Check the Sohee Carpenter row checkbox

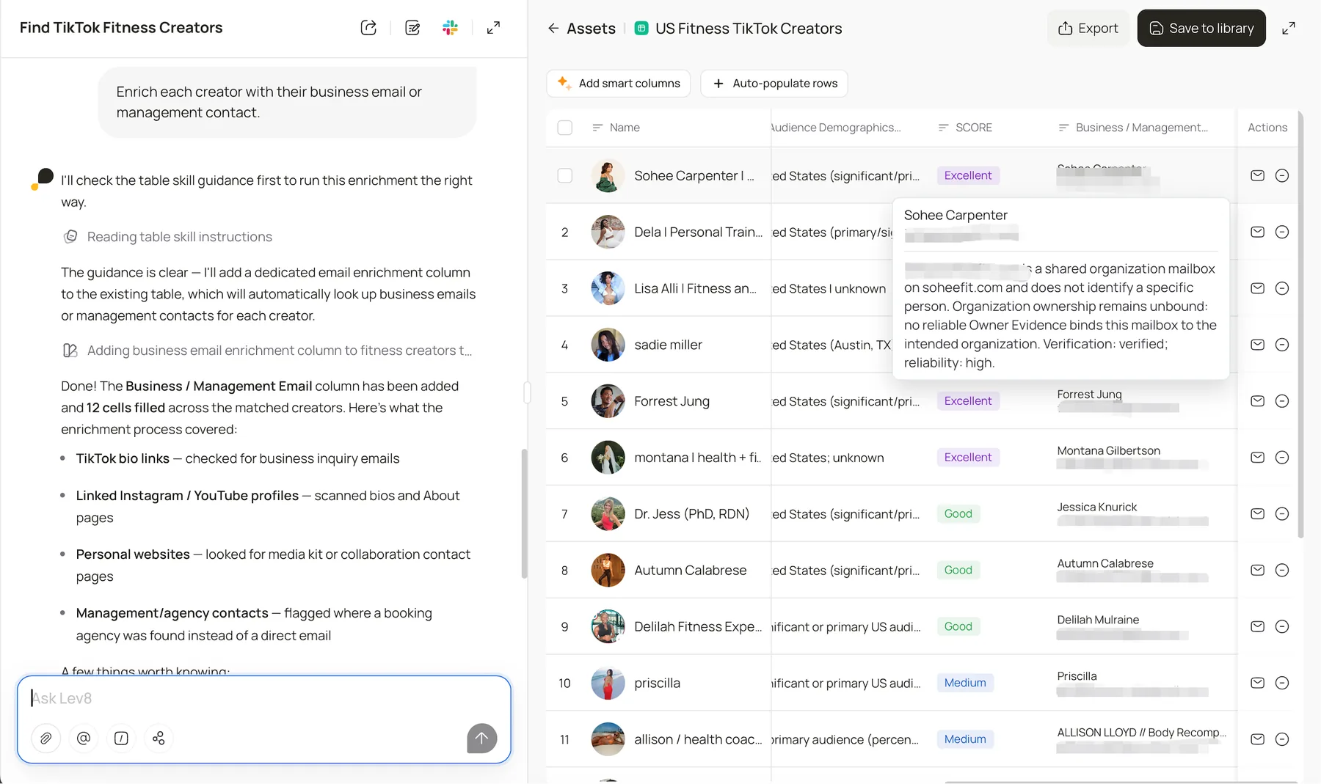point(565,175)
